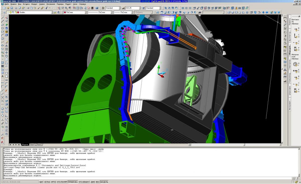
Task: Toggle ПРИВЯЗКА object snap in the status bar
Action: pyautogui.click(x=73, y=182)
